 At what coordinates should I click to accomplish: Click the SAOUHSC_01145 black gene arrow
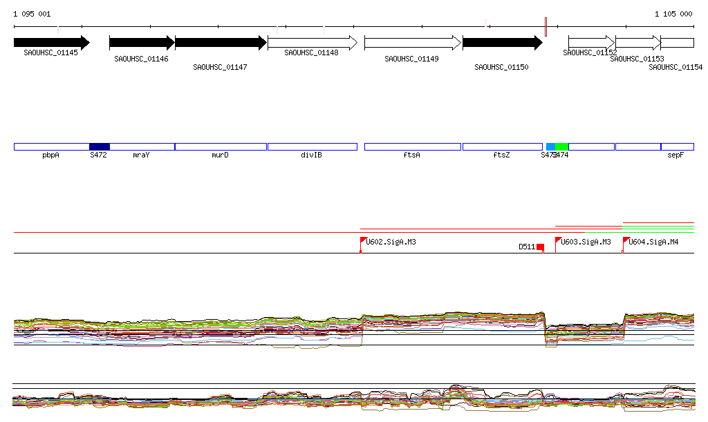[52, 43]
